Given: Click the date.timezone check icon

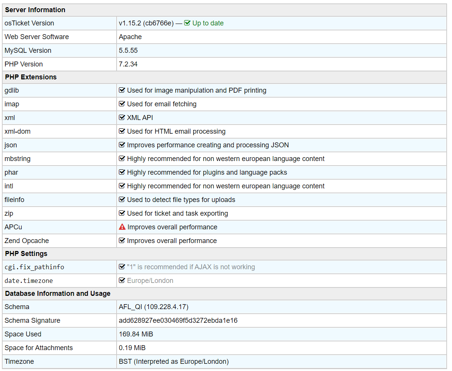Looking at the screenshot, I should pyautogui.click(x=122, y=280).
